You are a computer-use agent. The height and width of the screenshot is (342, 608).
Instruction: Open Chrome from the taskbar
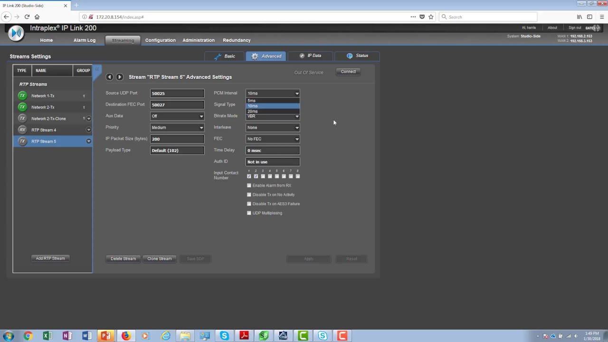28,336
